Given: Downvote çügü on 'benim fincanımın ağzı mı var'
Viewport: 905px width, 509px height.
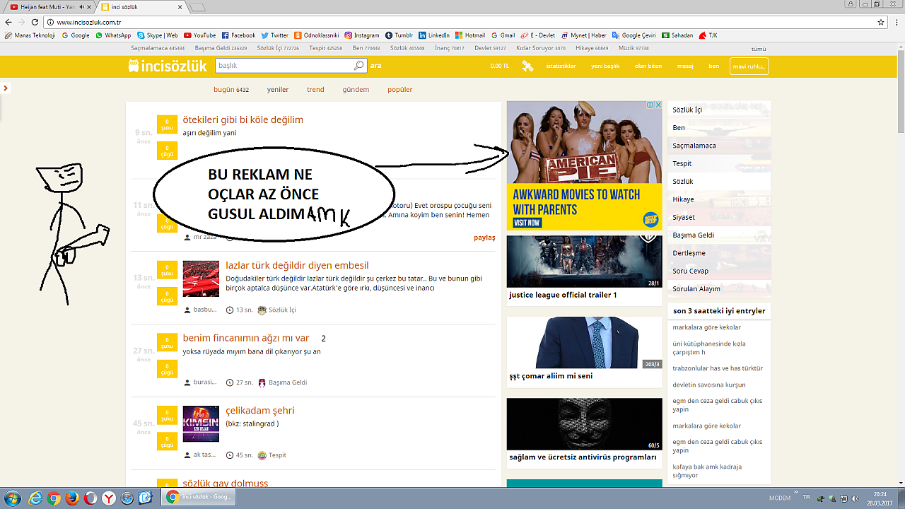Looking at the screenshot, I should coord(167,369).
